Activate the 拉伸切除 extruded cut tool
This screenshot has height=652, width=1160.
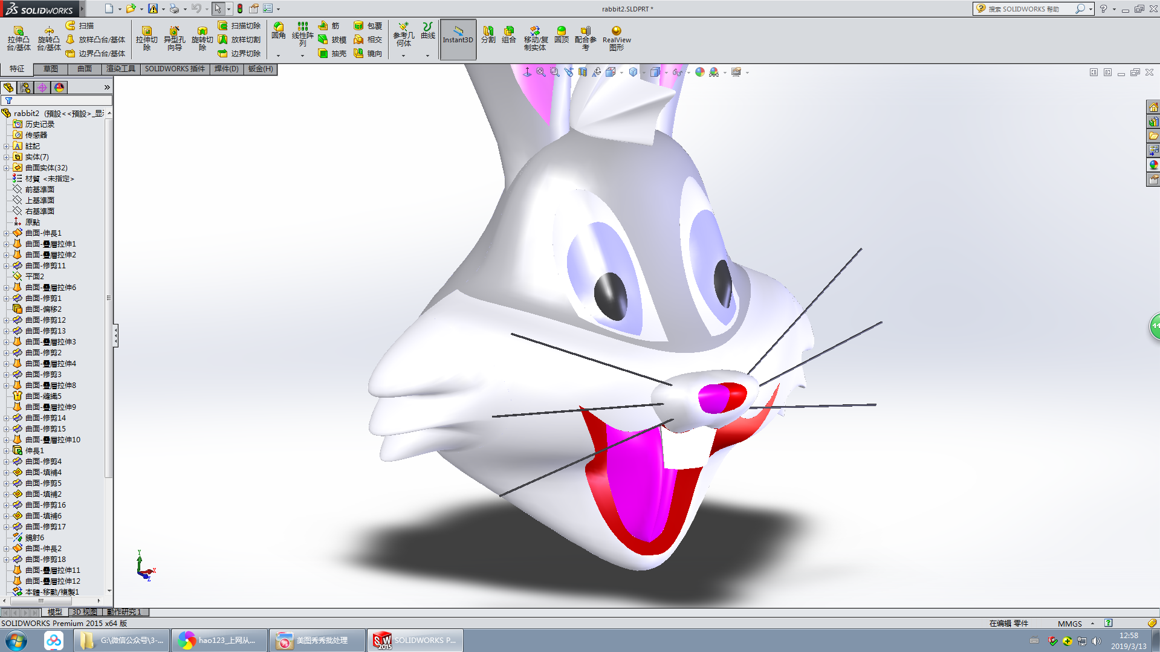pos(146,39)
